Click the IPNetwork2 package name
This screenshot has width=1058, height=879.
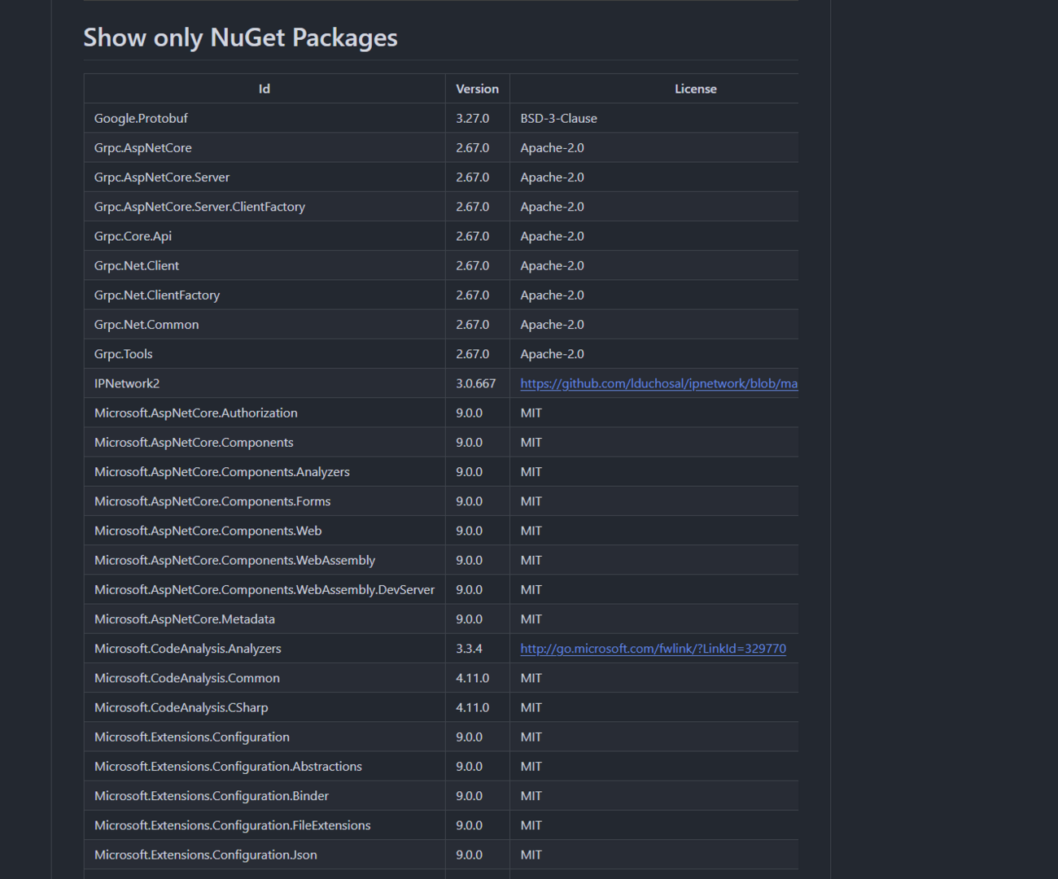[127, 383]
